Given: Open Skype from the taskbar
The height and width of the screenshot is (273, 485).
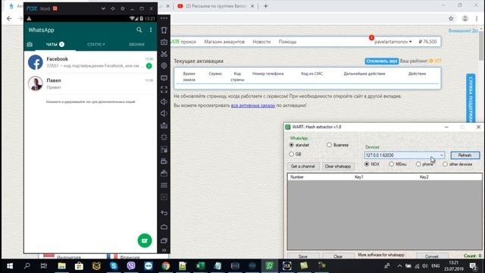Looking at the screenshot, I should coord(114,266).
